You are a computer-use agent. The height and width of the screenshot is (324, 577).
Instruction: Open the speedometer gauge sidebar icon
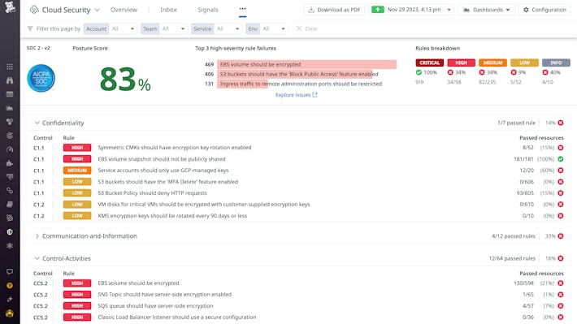[x=10, y=149]
